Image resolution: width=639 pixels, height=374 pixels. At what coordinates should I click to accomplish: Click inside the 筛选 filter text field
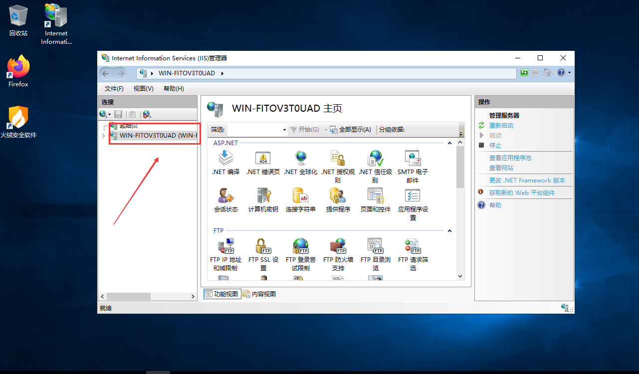point(255,130)
